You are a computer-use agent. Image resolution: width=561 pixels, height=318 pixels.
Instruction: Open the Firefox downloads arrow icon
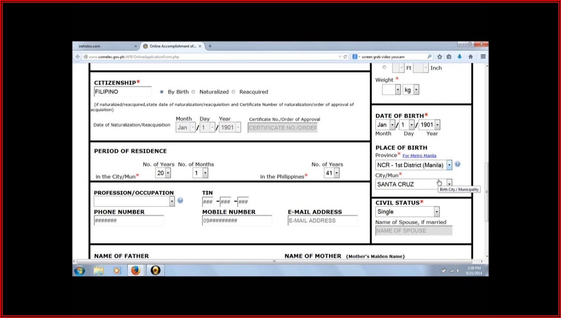pos(459,57)
